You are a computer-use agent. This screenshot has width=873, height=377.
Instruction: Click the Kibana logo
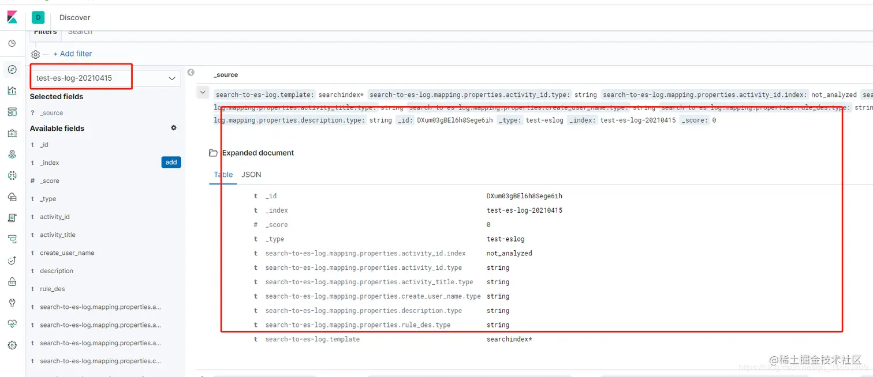[12, 17]
